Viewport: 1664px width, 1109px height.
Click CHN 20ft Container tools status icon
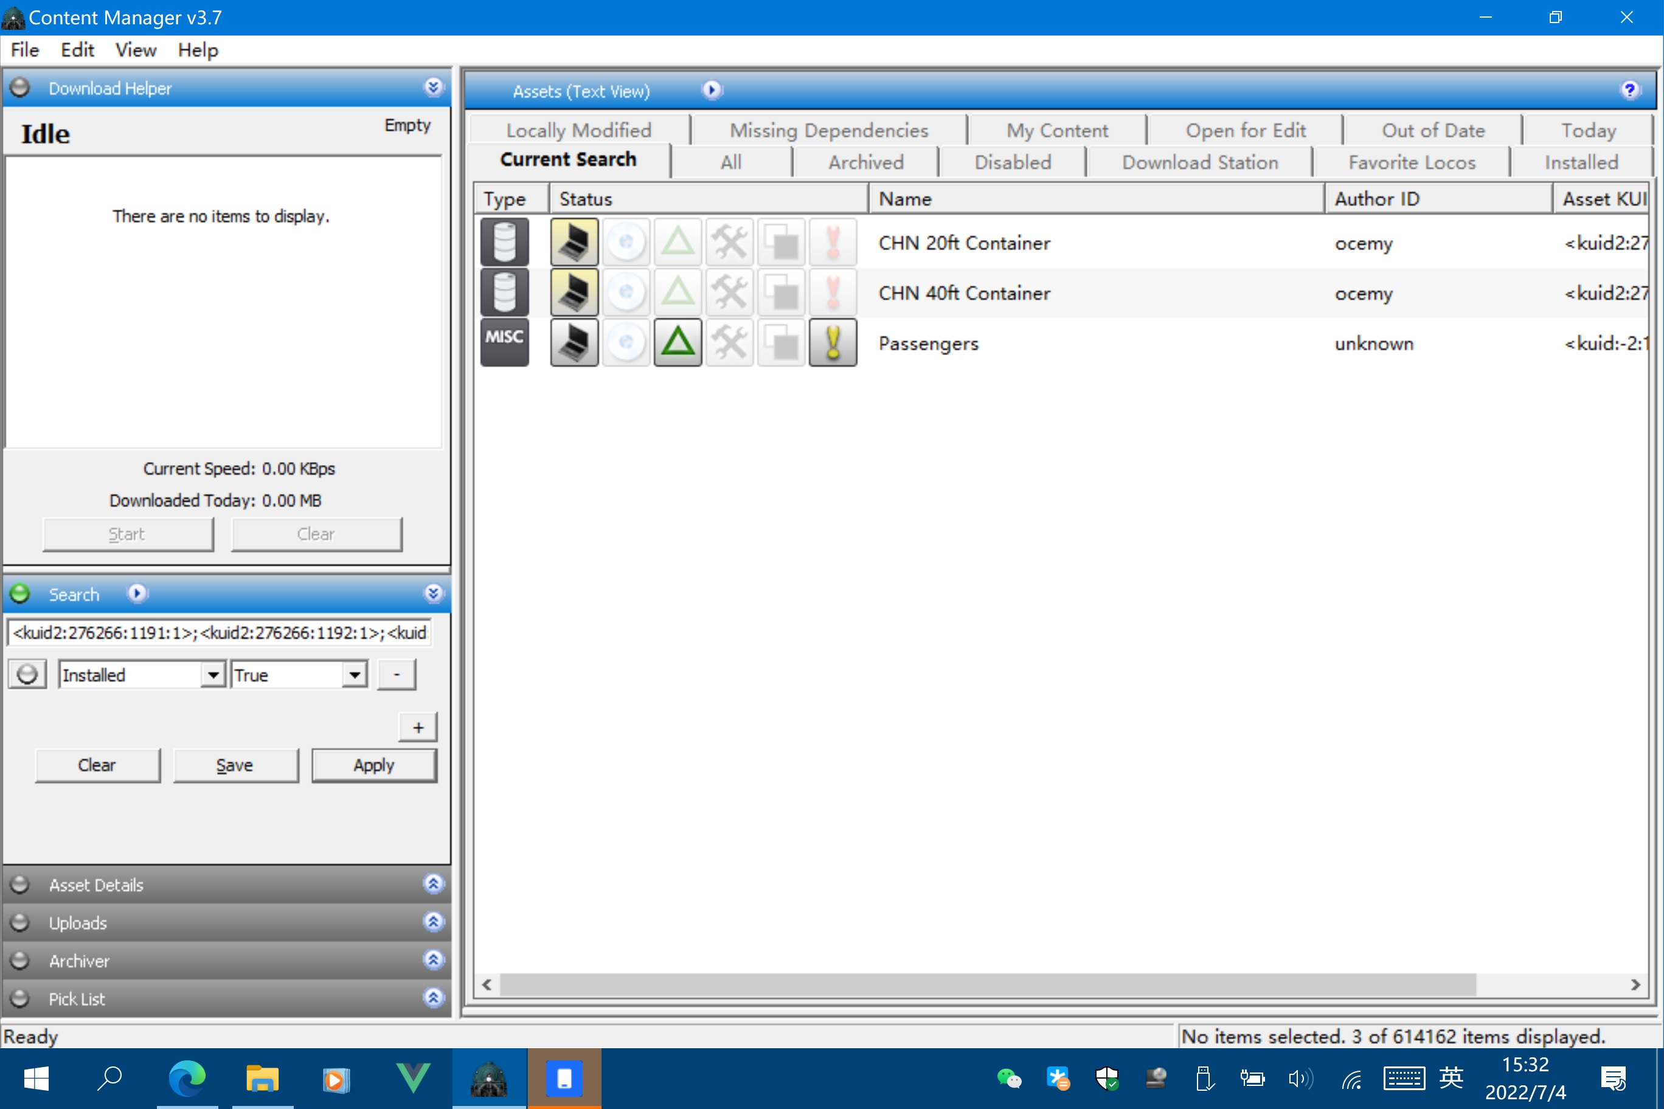click(x=729, y=243)
